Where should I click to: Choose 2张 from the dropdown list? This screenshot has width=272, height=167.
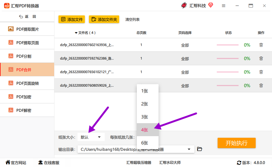click(148, 104)
